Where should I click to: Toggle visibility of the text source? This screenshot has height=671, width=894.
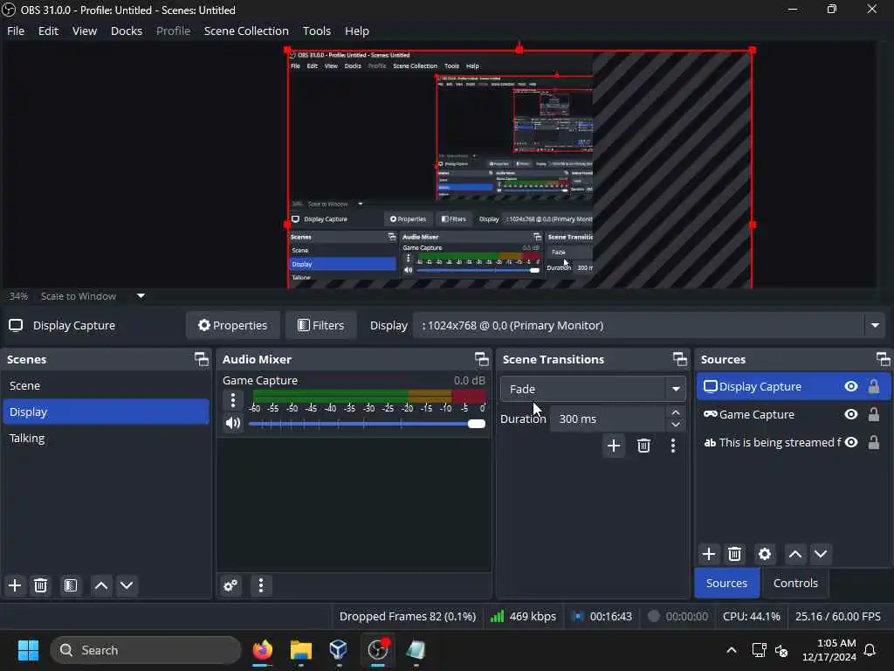point(851,442)
